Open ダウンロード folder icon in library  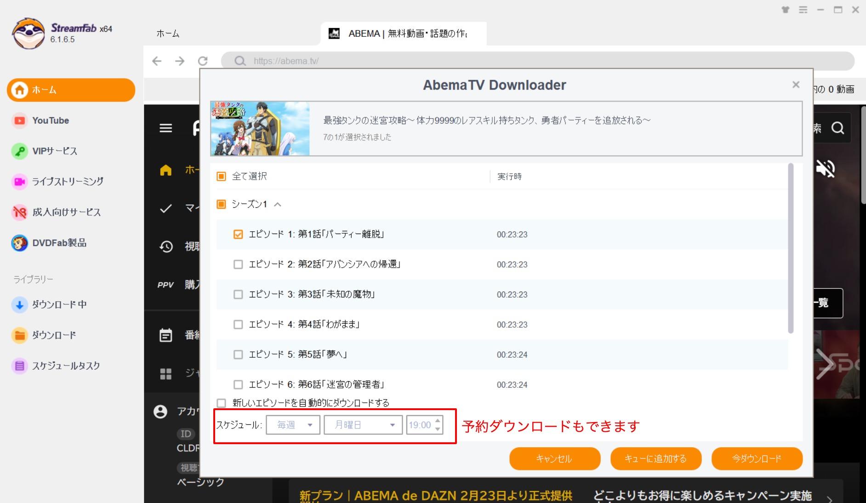tap(19, 335)
